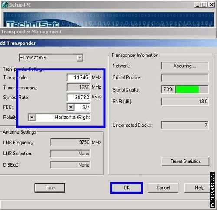The height and width of the screenshot is (210, 217).
Task: Click the LNB Frequency field 9750
Action: click(x=70, y=142)
